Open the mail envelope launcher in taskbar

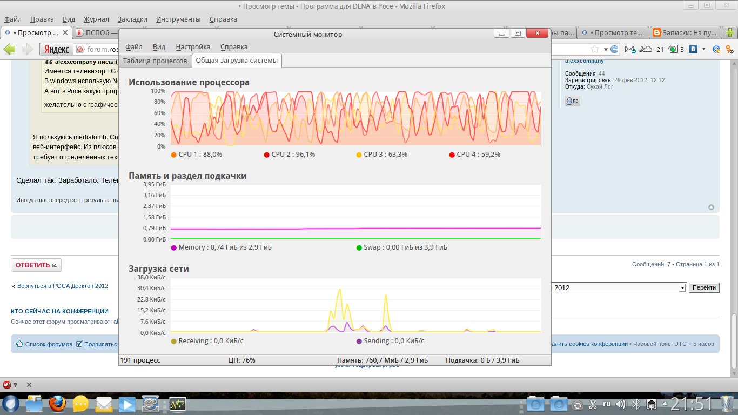(104, 404)
